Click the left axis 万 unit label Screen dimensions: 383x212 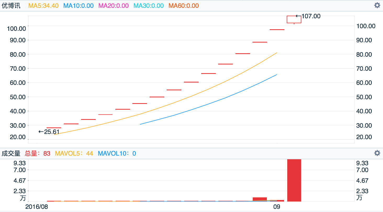[x=23, y=198]
